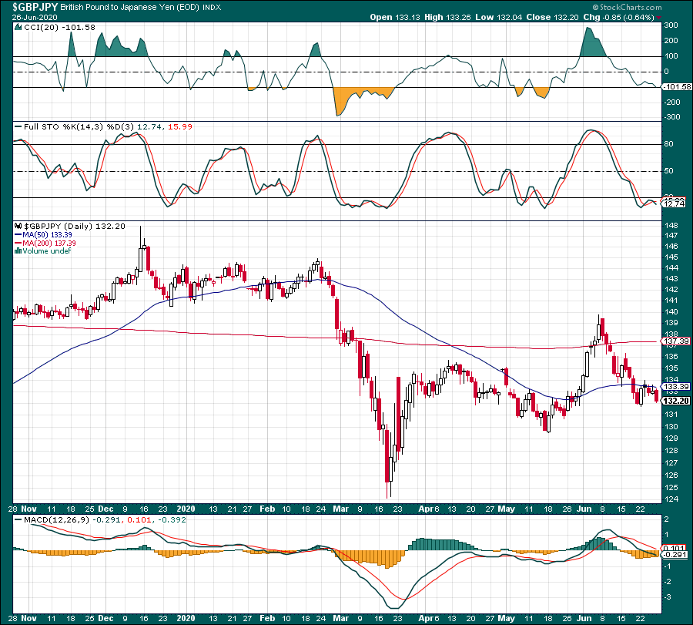The image size is (693, 625).
Task: Click the MACD(12,26,9) legend line marker
Action: coord(18,519)
